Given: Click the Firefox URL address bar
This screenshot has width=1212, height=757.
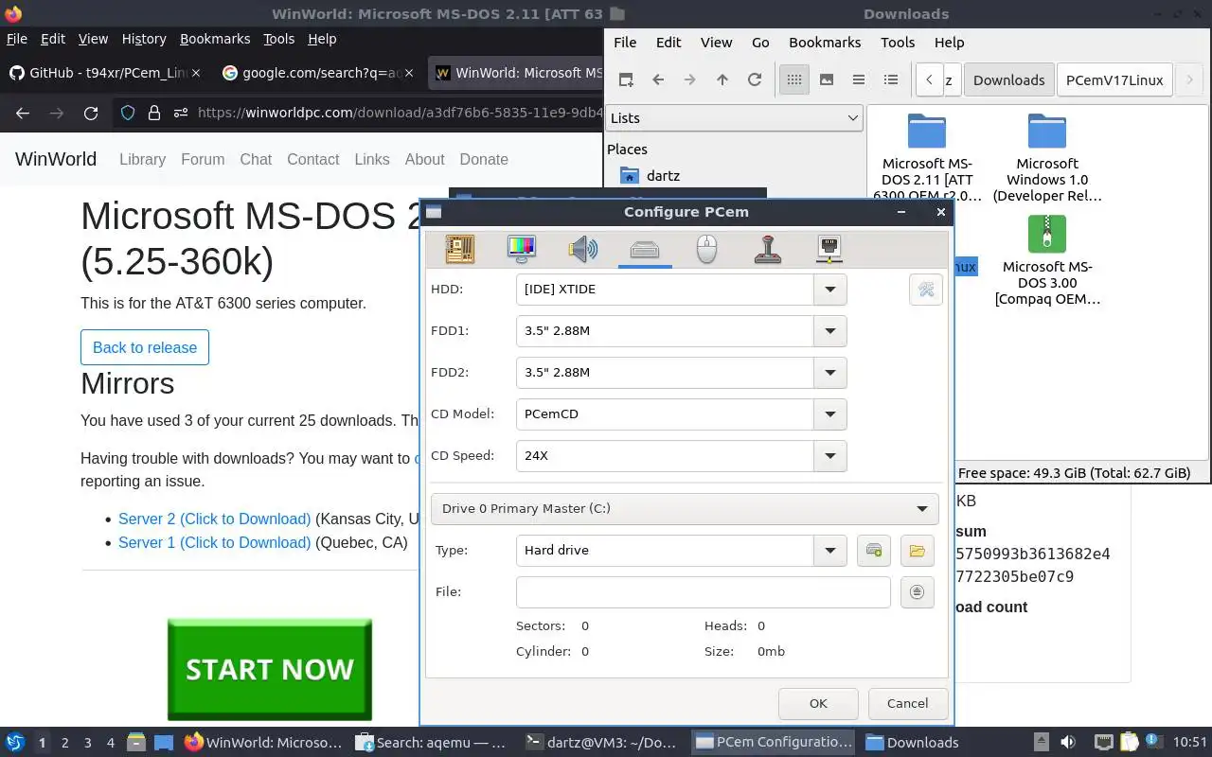Looking at the screenshot, I should (x=398, y=113).
